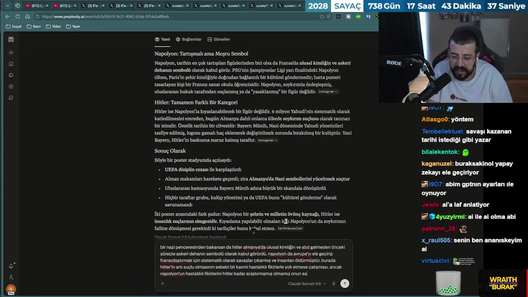Click chat username 'Tembellektuel'
Viewport: 528px width, 297px height.
click(x=443, y=132)
